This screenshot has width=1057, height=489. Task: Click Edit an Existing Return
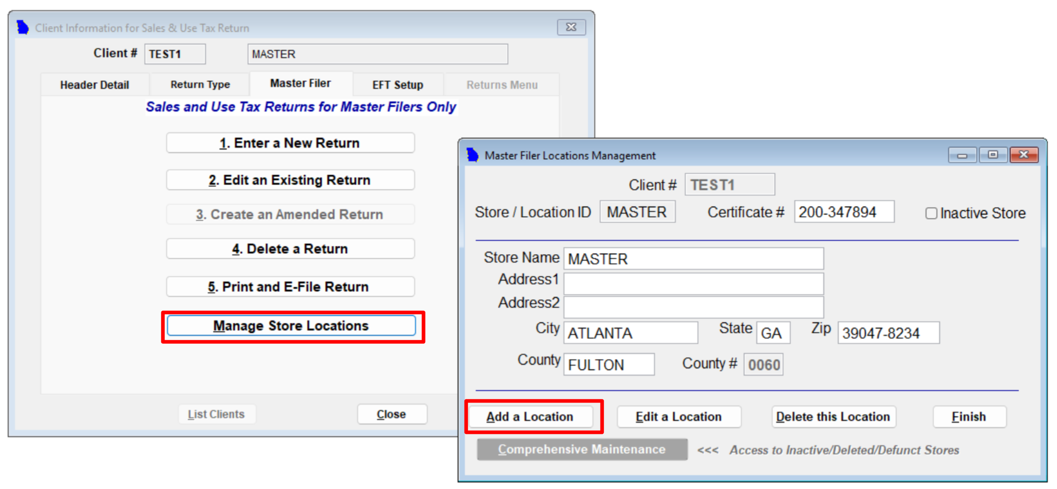[x=290, y=180]
